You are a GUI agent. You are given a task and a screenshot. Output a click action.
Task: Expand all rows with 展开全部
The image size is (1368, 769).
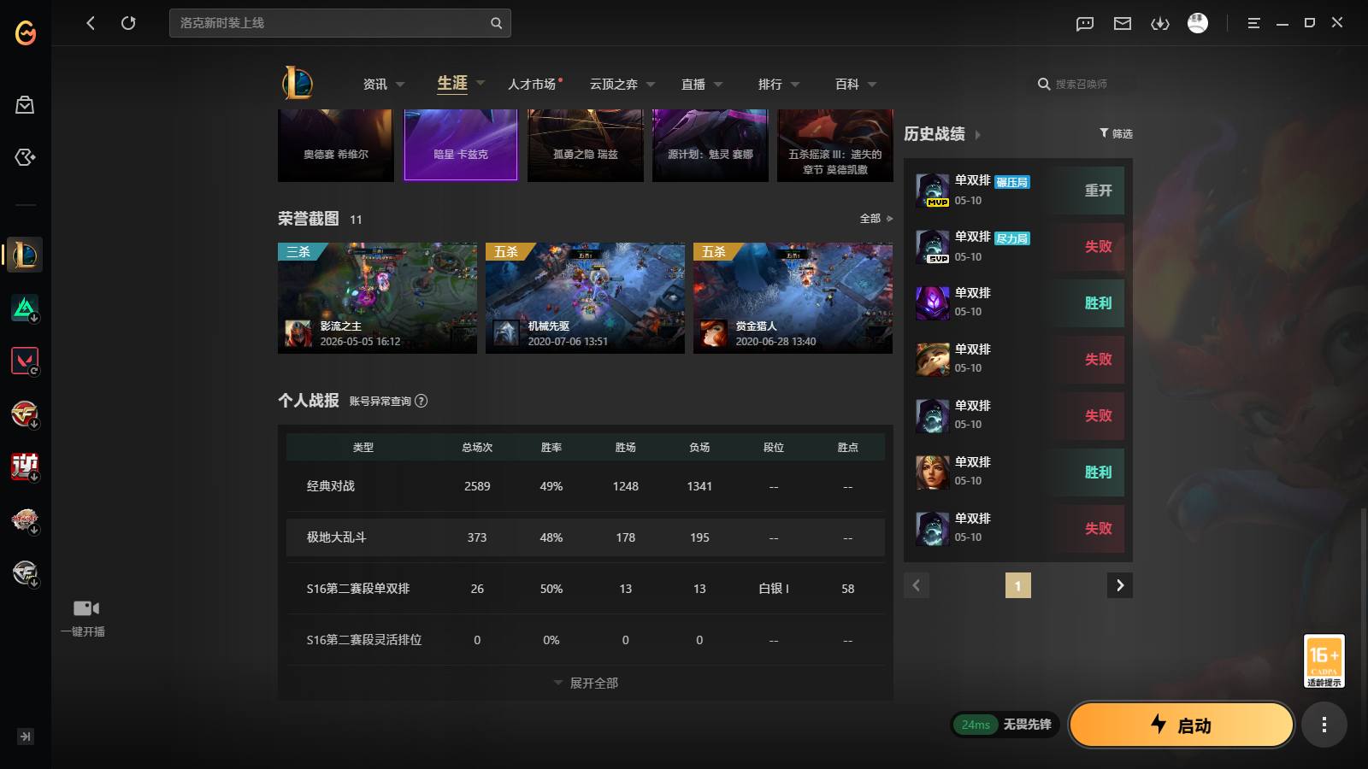(586, 683)
